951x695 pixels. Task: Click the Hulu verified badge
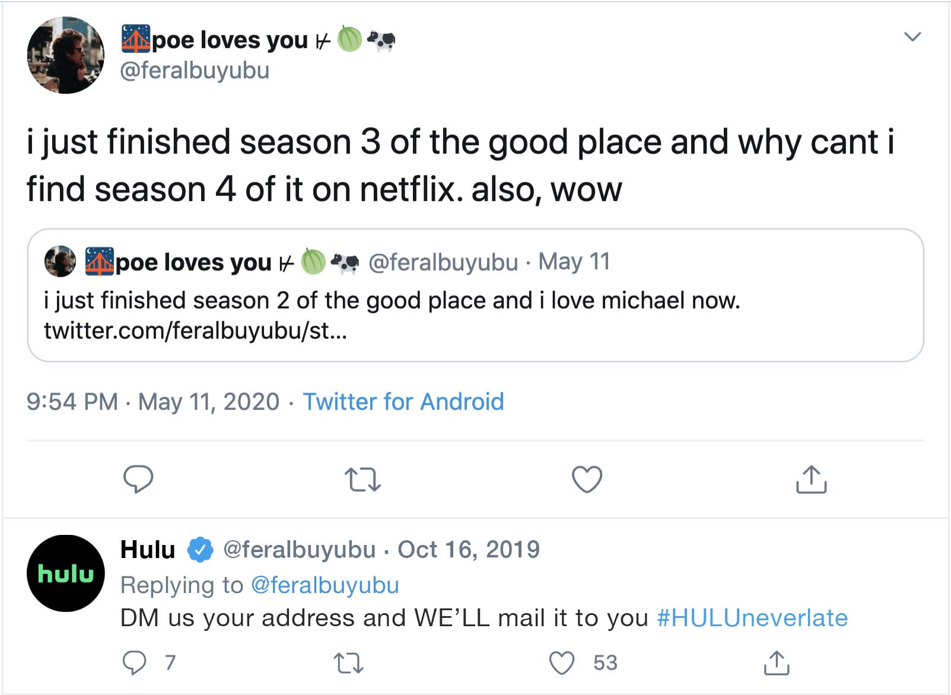[x=200, y=550]
